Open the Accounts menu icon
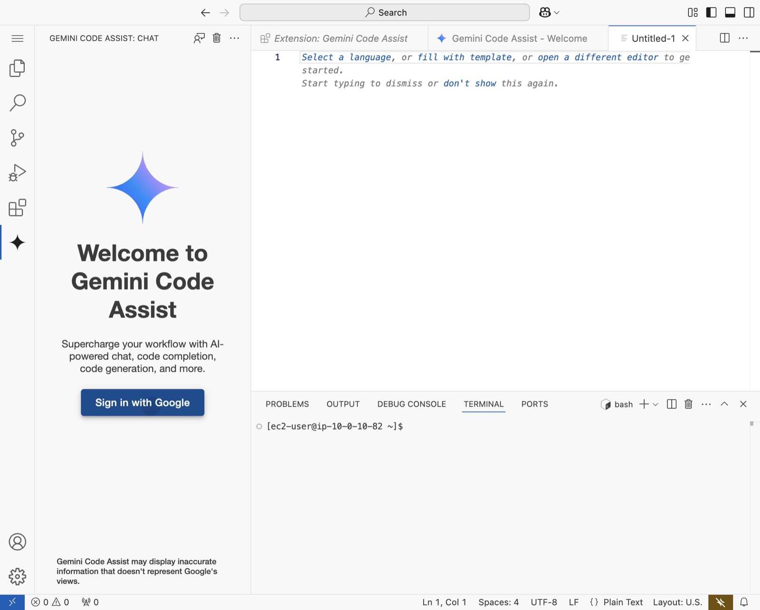The width and height of the screenshot is (760, 610). click(x=17, y=542)
